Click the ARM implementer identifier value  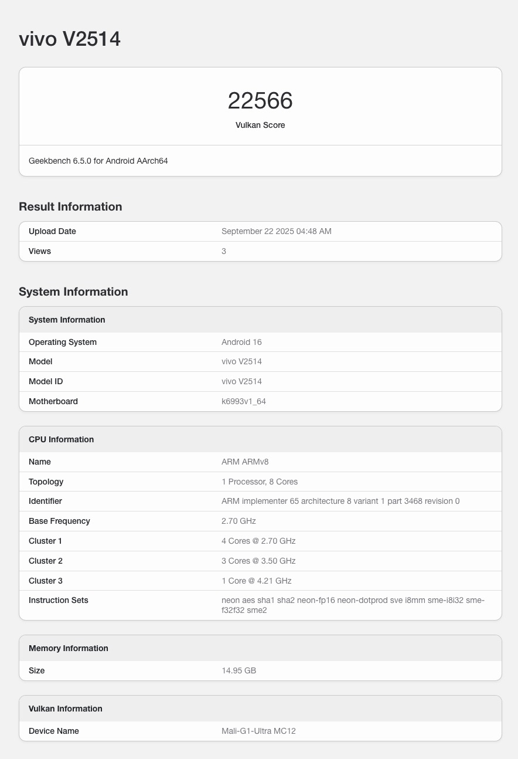coord(340,501)
